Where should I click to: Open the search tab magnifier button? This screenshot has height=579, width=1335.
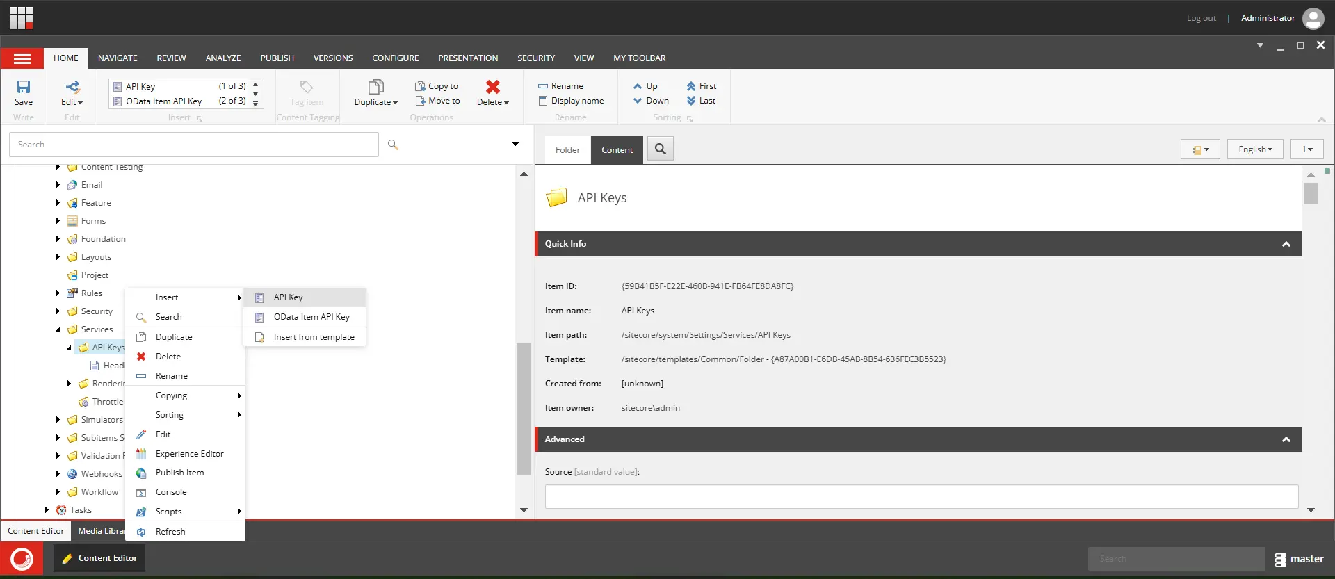pyautogui.click(x=661, y=149)
